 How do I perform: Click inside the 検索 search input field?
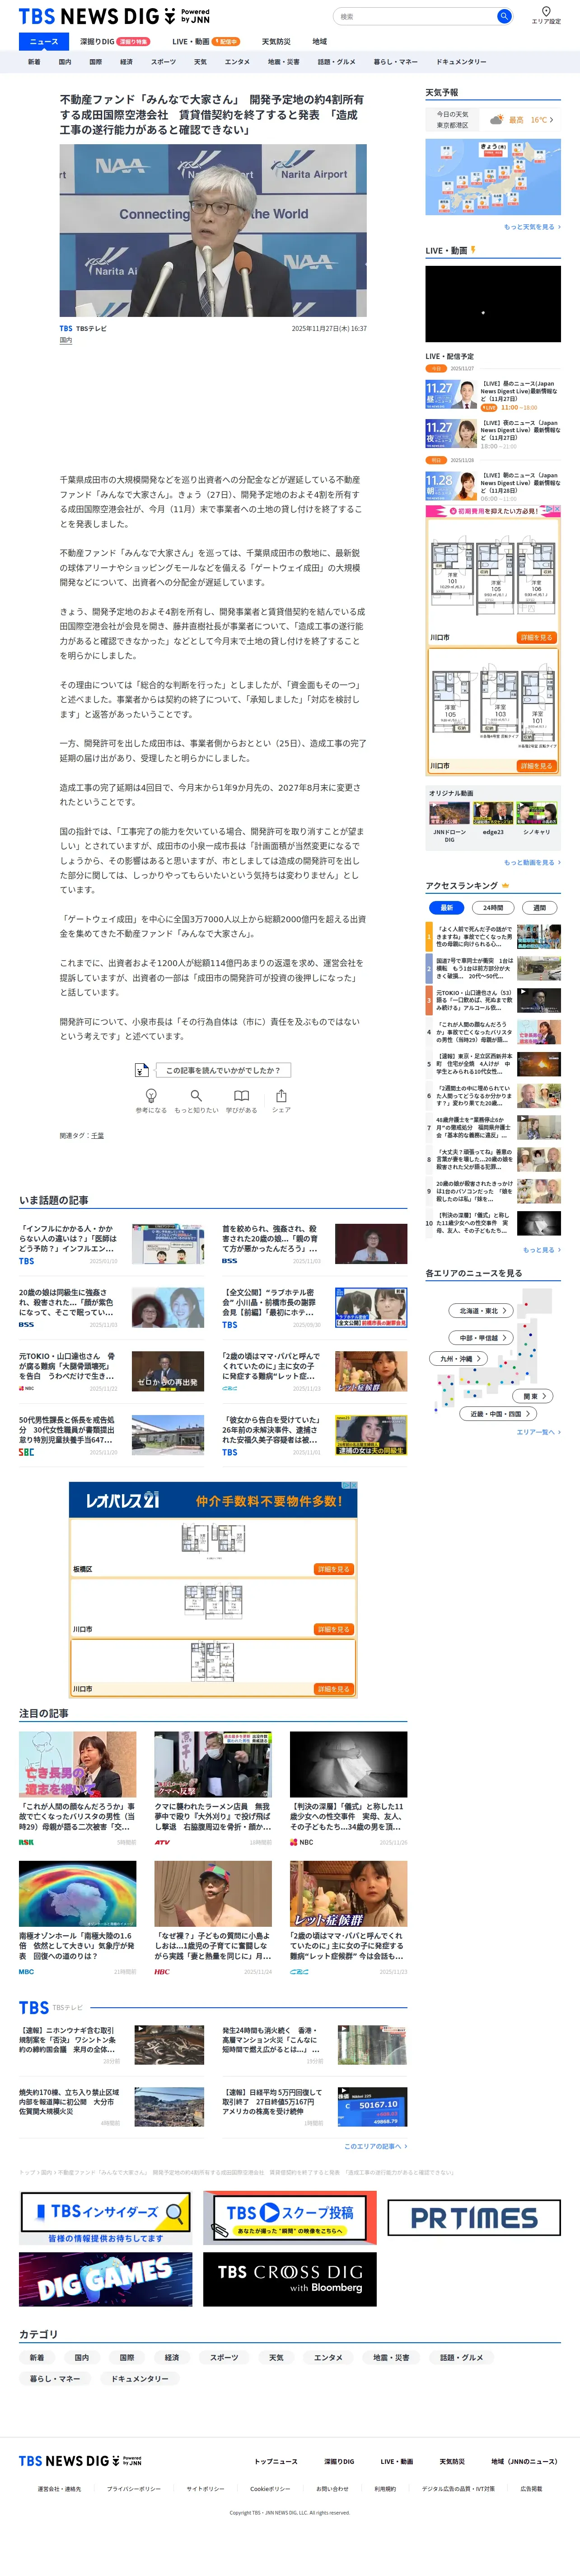[x=415, y=16]
